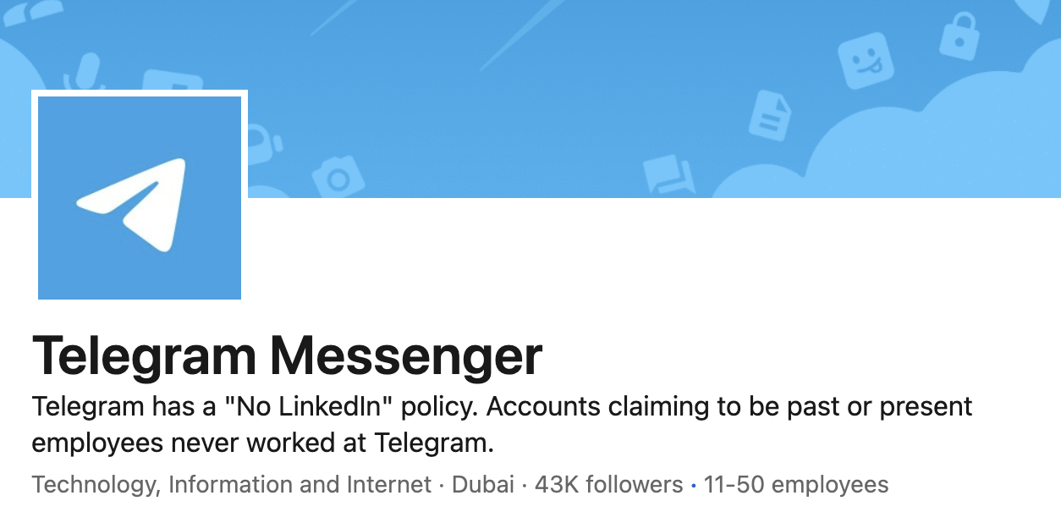Click the camera icon in the banner
This screenshot has height=523, width=1061.
[x=338, y=178]
